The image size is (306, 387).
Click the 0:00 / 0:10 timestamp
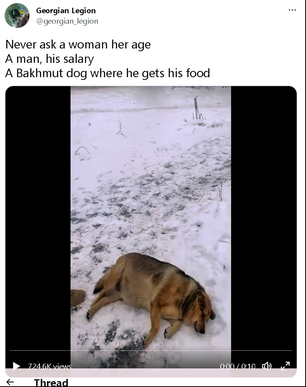pyautogui.click(x=238, y=366)
